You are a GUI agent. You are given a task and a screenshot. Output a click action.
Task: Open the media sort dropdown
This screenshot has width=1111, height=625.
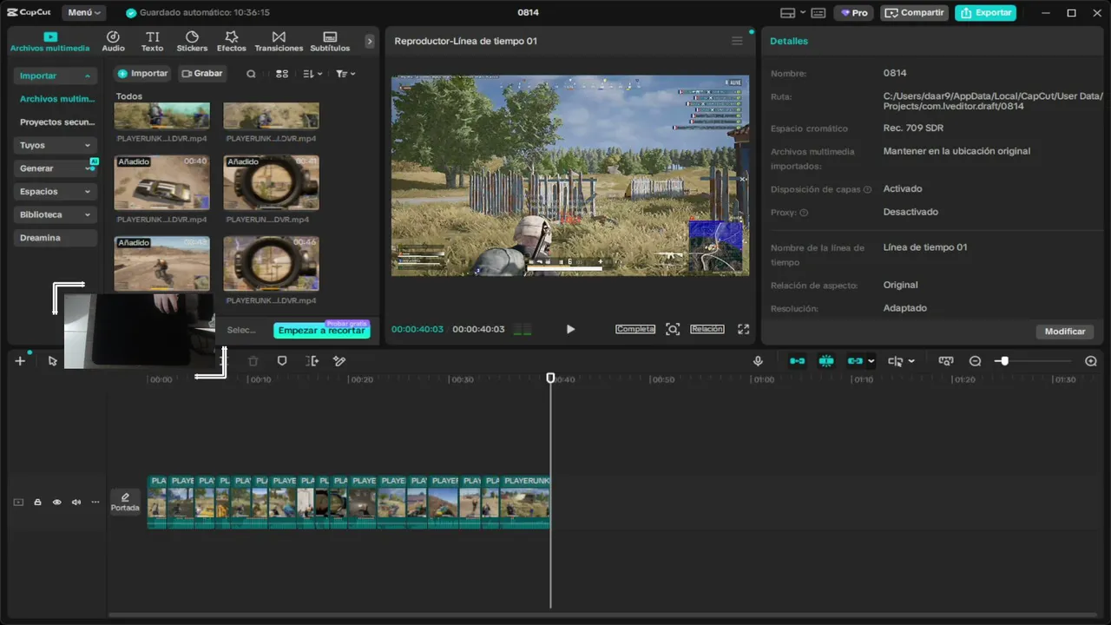(x=312, y=74)
